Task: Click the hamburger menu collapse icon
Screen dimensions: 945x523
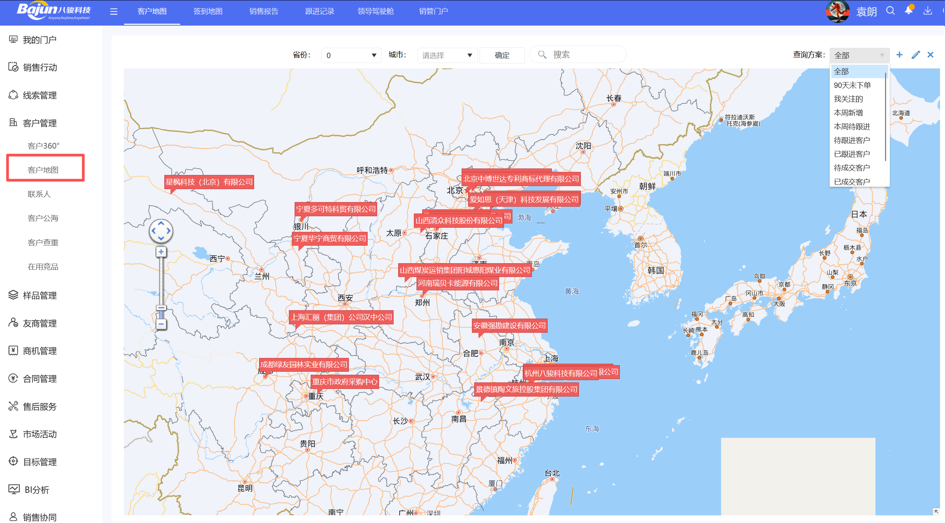Action: 113,11
